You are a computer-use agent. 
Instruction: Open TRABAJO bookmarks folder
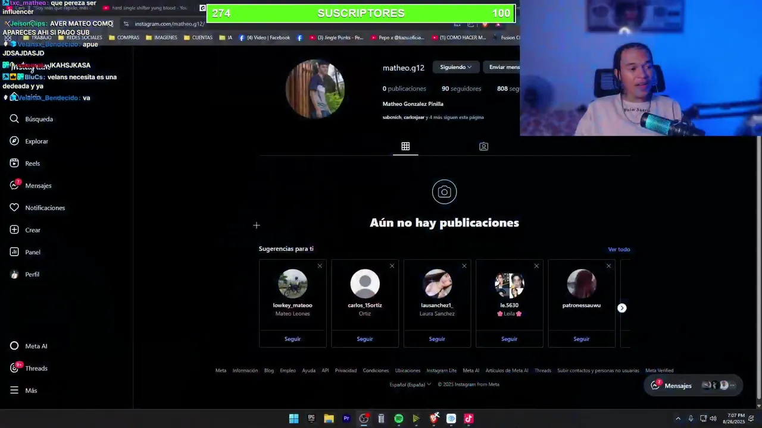37,37
